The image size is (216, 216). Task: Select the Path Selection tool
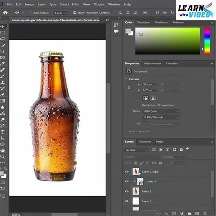[2, 138]
